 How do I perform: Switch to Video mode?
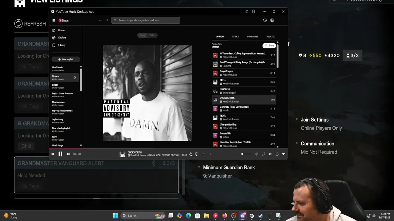click(x=152, y=35)
